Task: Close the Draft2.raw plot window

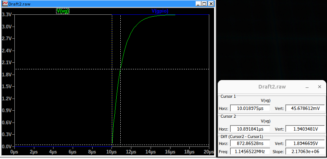Action: pos(211,3)
